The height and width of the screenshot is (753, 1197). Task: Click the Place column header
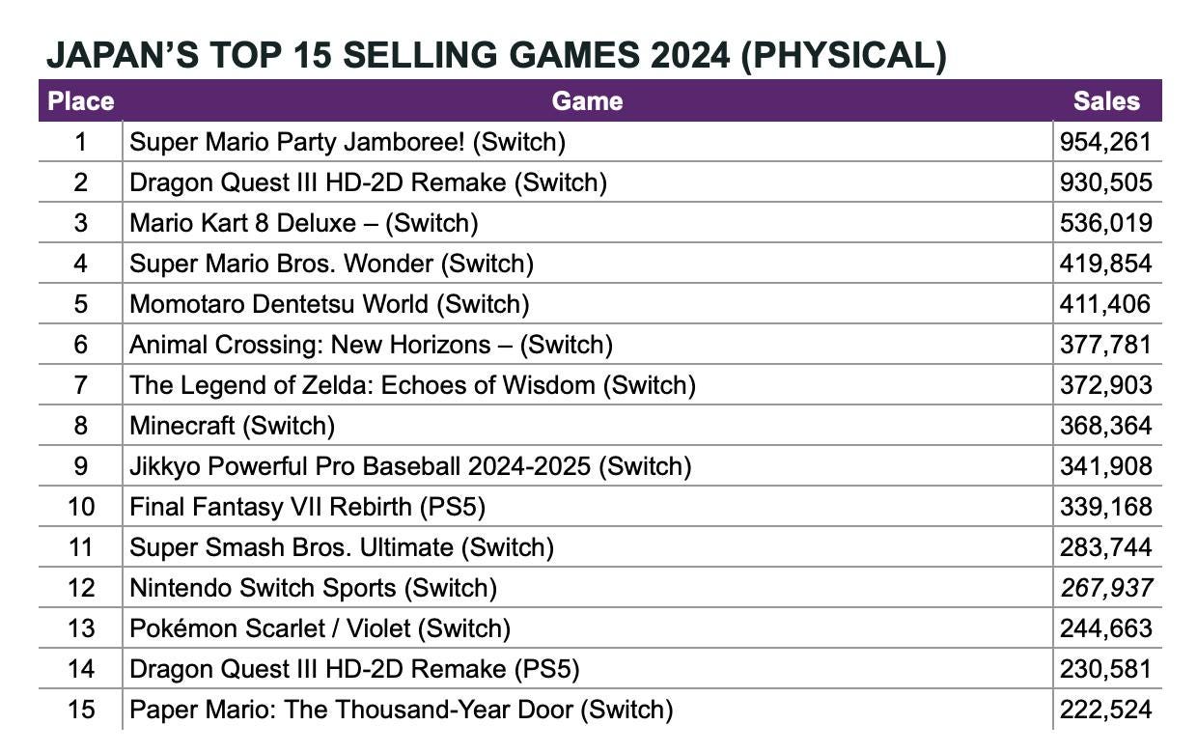[x=81, y=101]
